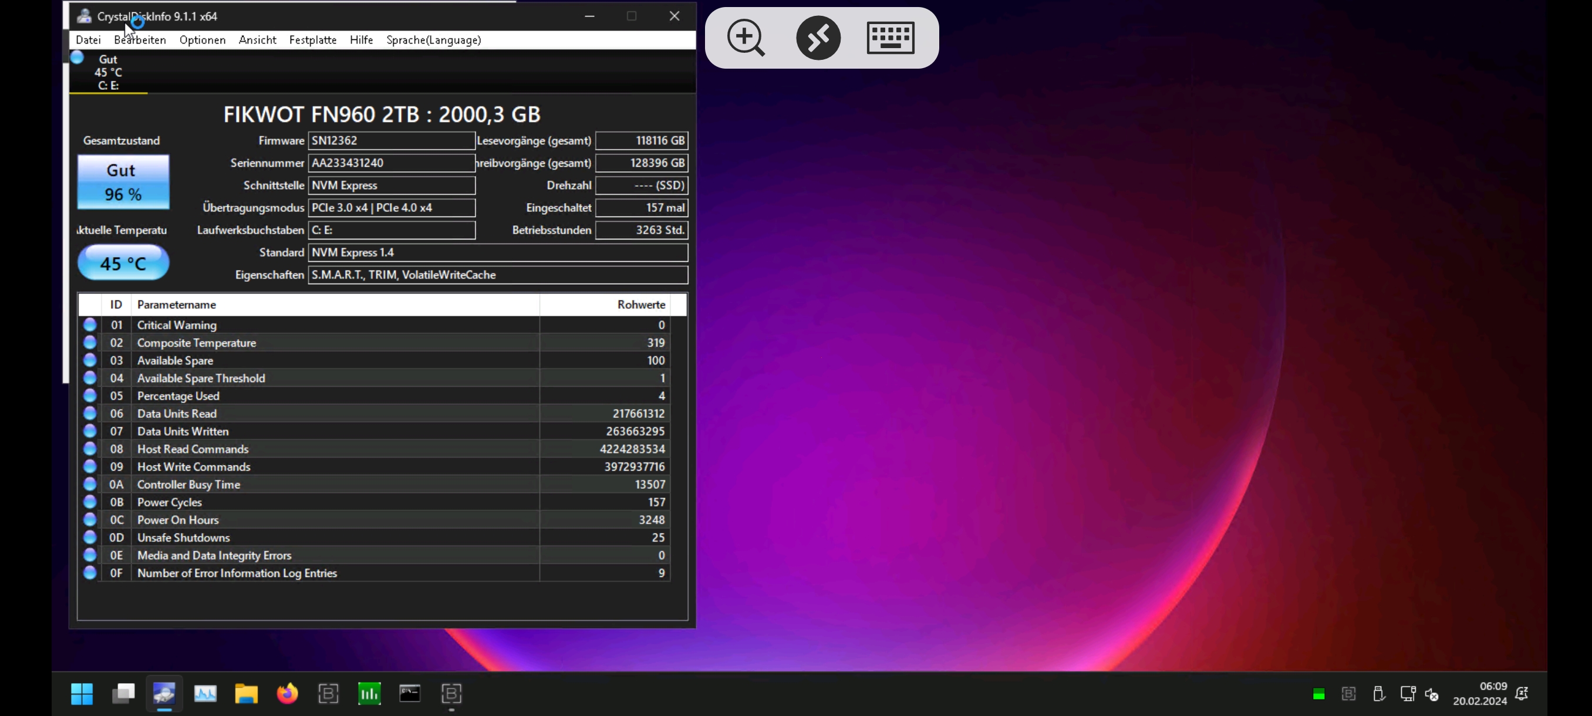The image size is (1592, 716).
Task: Click the green bar chart taskbar app
Action: coord(369,694)
